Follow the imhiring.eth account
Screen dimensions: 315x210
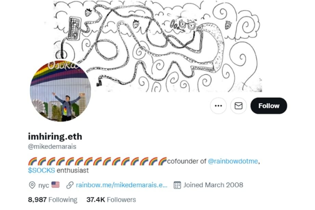269,106
